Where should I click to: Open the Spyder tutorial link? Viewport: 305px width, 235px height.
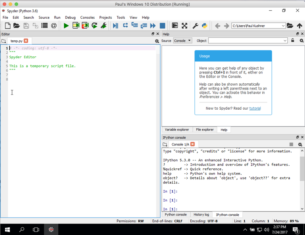click(x=255, y=109)
